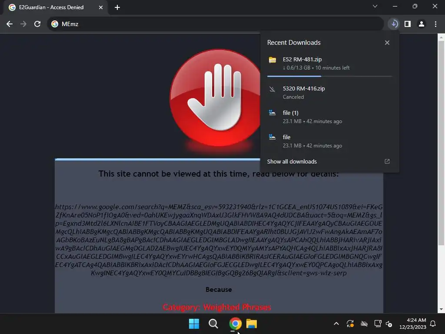
Task: Open File Explorer from taskbar
Action: pos(252,324)
